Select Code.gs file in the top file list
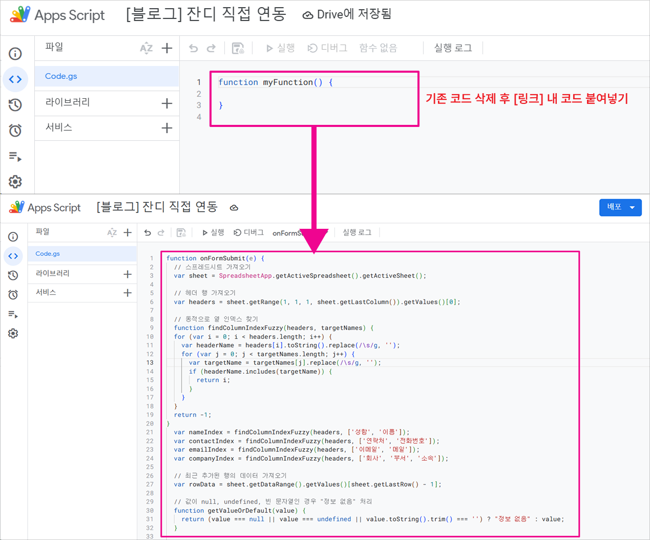650x540 pixels. pos(61,76)
